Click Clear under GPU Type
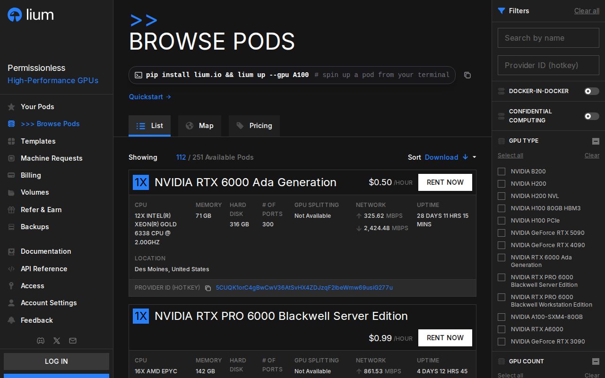This screenshot has height=378, width=605. 592,155
